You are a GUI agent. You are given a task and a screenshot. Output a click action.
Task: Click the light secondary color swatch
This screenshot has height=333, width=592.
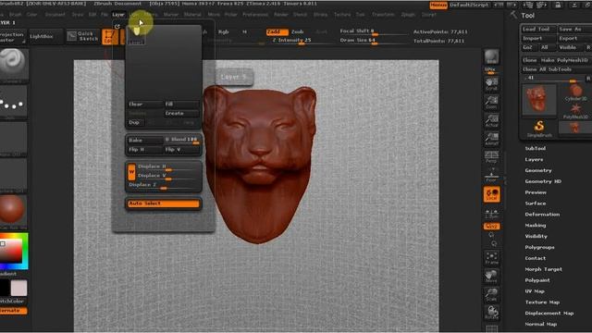pos(18,288)
